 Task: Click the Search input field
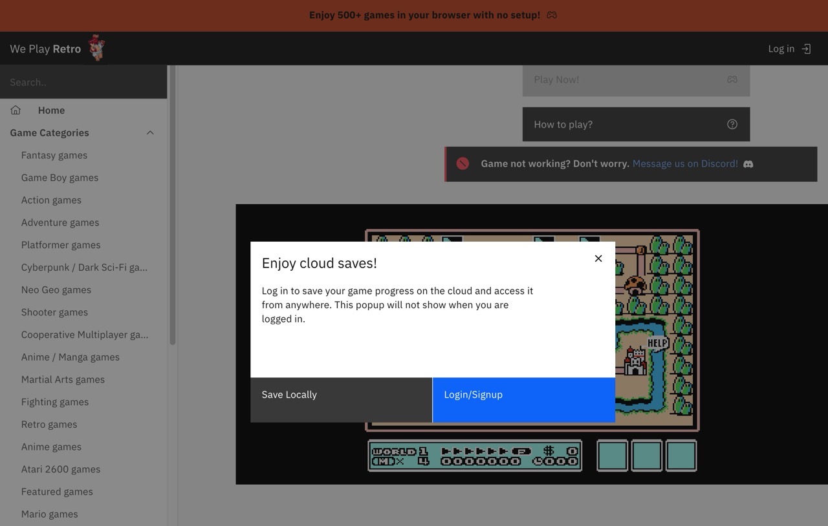83,82
